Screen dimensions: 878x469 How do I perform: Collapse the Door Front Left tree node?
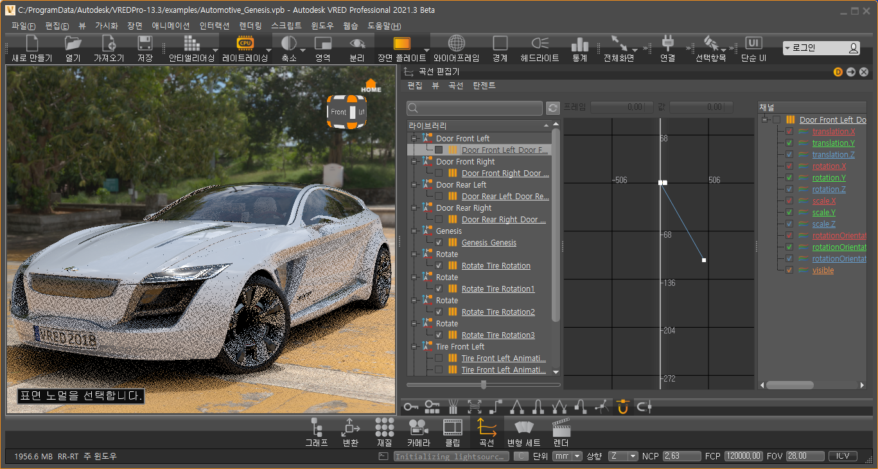click(x=414, y=139)
